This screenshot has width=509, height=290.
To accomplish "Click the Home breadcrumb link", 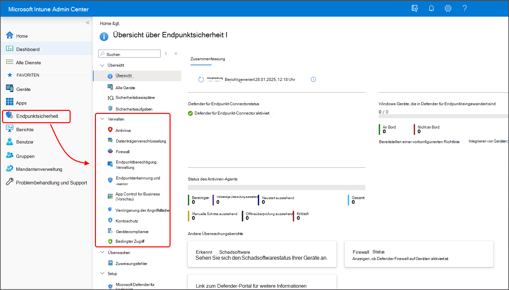I will (106, 23).
